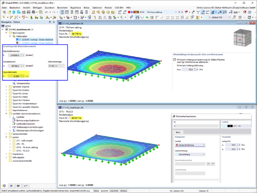Click the undo arrow icon
Image resolution: width=257 pixels, height=193 pixels.
pos(47,12)
